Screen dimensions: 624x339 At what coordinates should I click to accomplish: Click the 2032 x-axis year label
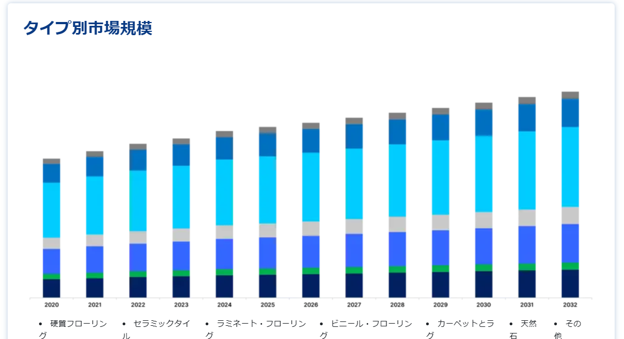(570, 304)
